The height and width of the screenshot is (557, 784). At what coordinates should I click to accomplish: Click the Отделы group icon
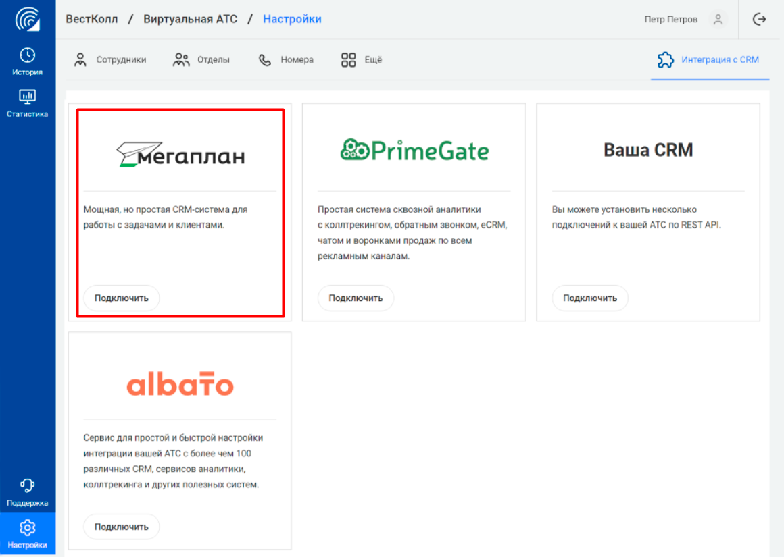pos(181,60)
